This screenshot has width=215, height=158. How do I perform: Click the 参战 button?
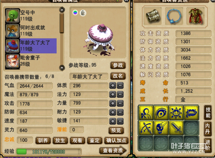(118, 65)
